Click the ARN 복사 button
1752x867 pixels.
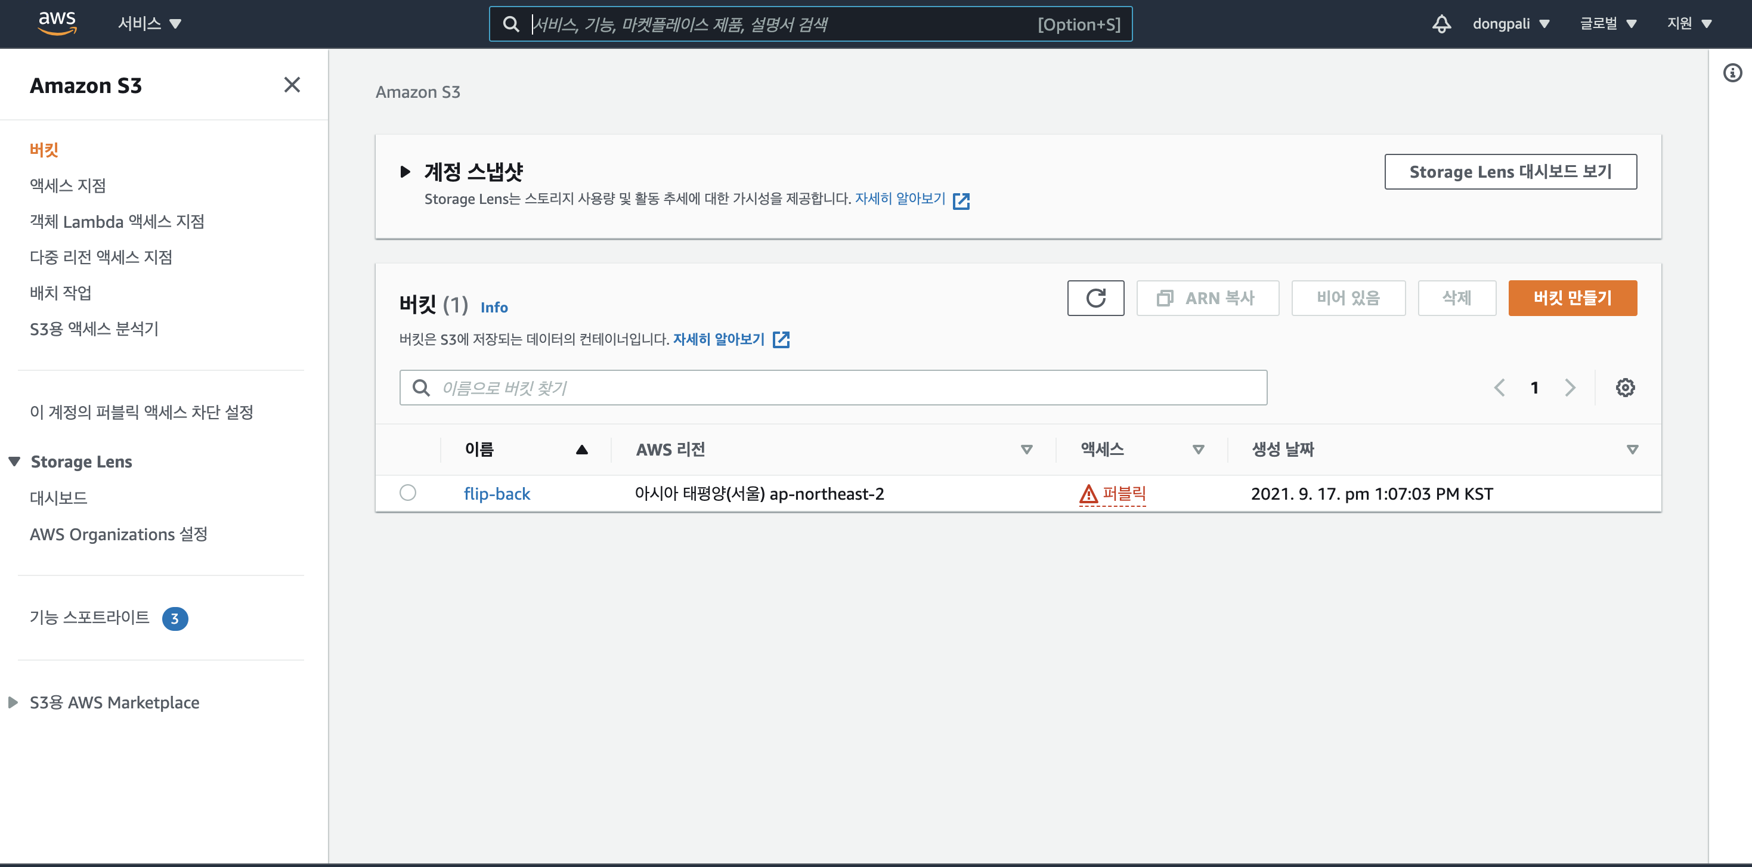(x=1207, y=298)
